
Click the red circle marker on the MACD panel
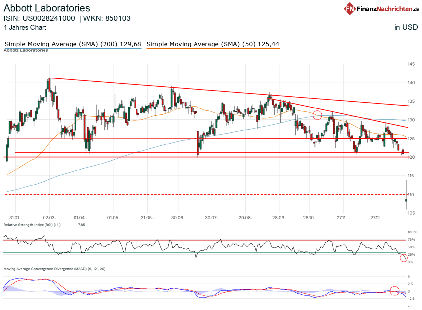pyautogui.click(x=394, y=290)
